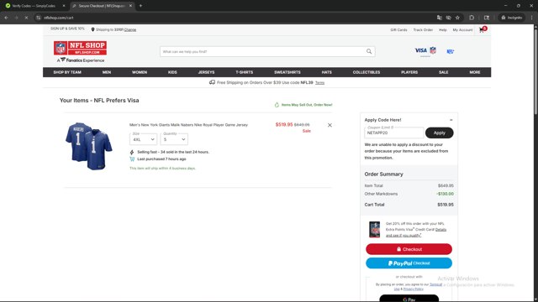Screen dimensions: 538x302
Task: Click the Visa NFL card logo
Action: click(425, 51)
